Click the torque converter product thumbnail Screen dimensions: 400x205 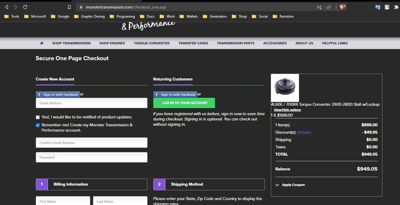pyautogui.click(x=285, y=88)
